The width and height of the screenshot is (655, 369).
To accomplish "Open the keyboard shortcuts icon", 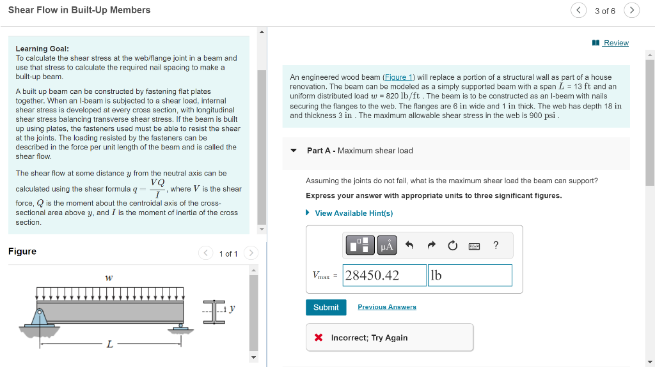I will [474, 245].
